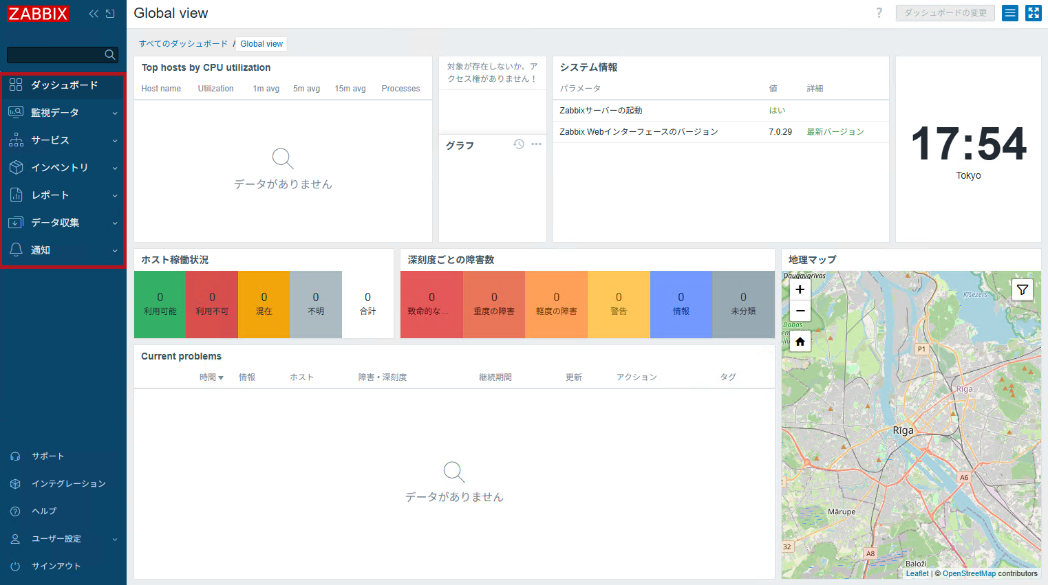This screenshot has height=585, width=1048.
Task: Click the 軽度の障害 severity tile
Action: point(556,305)
